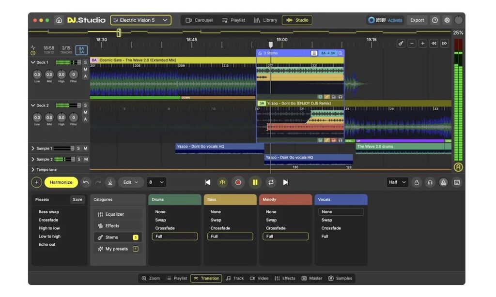This screenshot has width=496, height=297.
Task: Solo the Sample 1 track
Action: coord(78,148)
